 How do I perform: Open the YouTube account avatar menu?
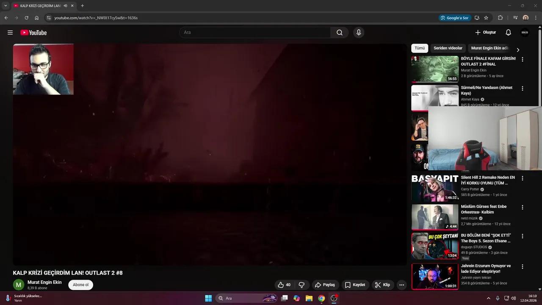click(x=525, y=33)
